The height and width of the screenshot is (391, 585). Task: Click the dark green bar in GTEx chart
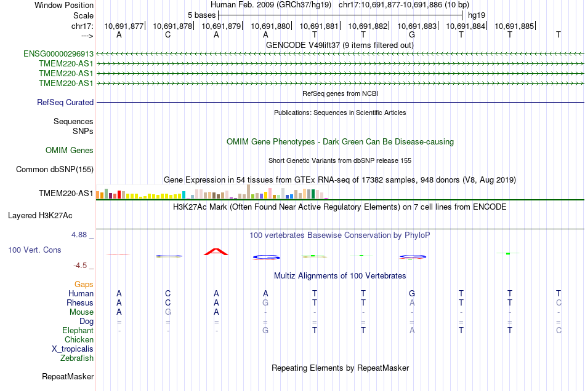click(313, 194)
